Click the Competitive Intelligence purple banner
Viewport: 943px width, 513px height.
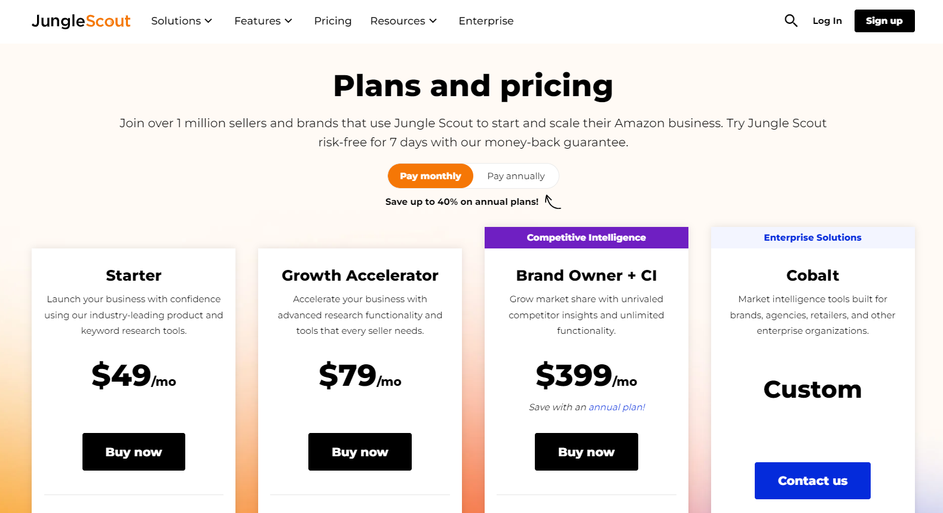pyautogui.click(x=586, y=238)
